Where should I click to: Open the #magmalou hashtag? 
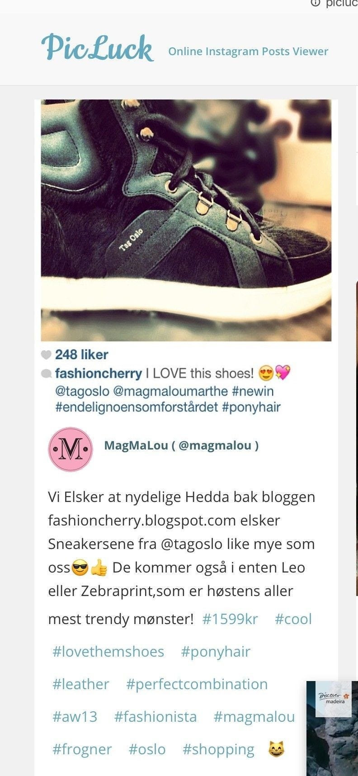(254, 716)
